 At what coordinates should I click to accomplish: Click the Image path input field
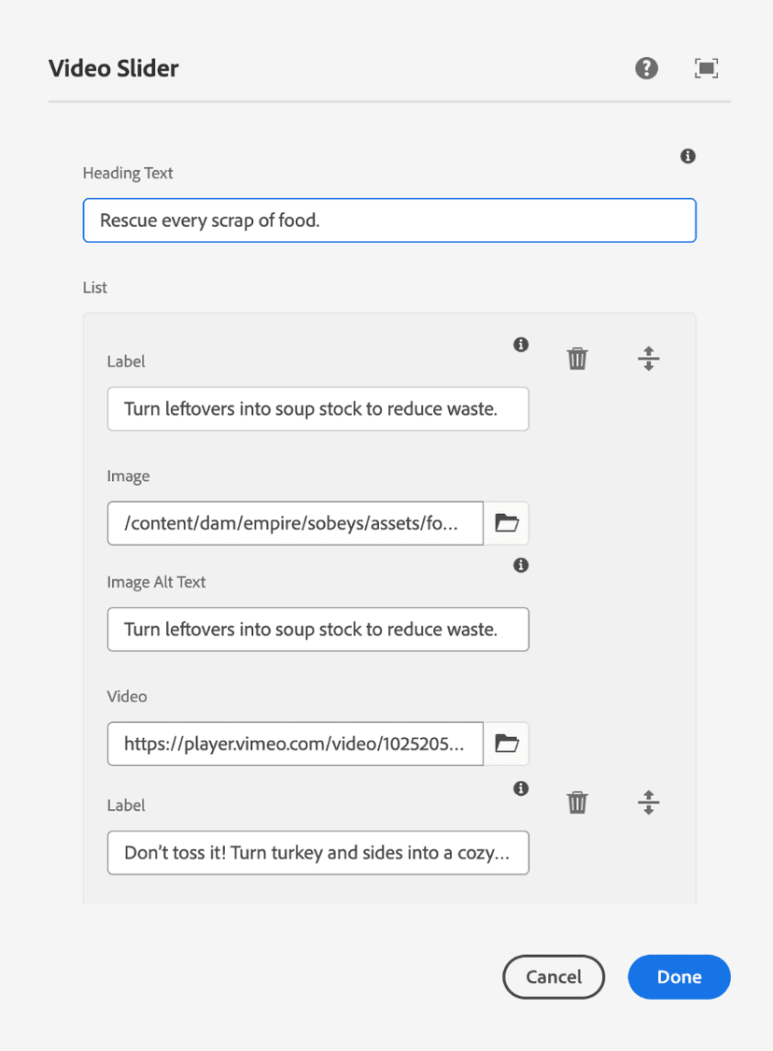295,523
